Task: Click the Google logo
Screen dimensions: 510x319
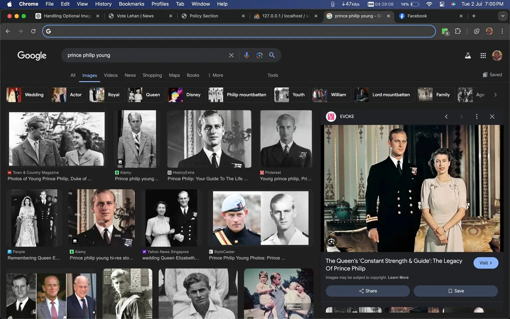Action: pos(32,55)
